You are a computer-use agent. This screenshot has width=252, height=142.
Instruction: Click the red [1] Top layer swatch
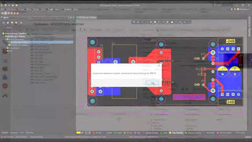tap(94, 133)
